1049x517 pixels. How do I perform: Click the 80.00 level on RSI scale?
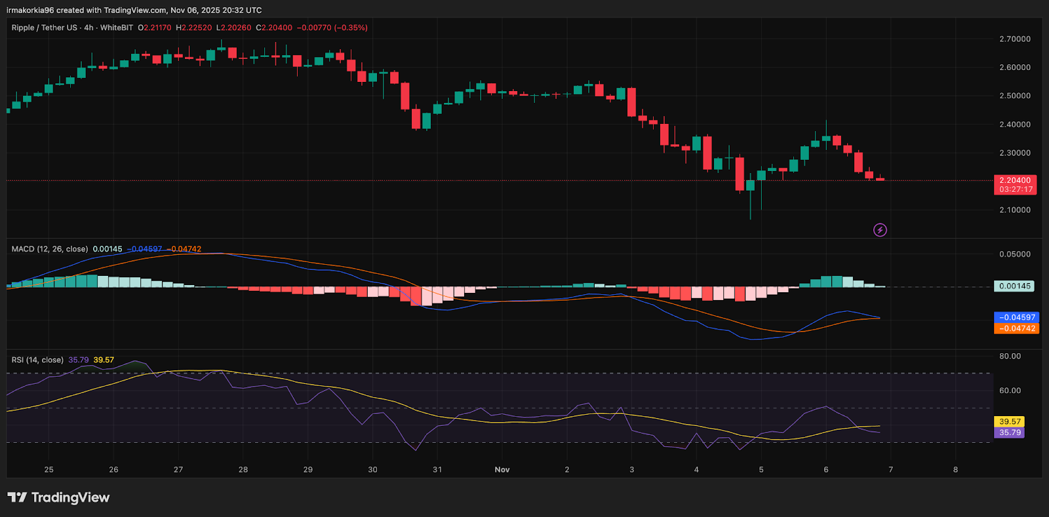(1010, 356)
